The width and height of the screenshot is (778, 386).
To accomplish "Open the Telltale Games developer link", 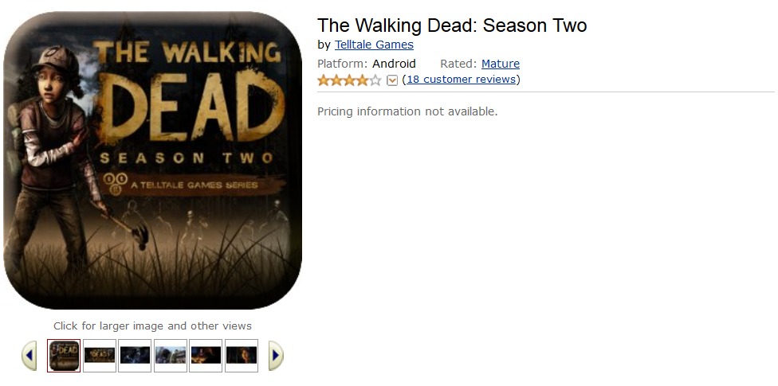I will pyautogui.click(x=374, y=45).
